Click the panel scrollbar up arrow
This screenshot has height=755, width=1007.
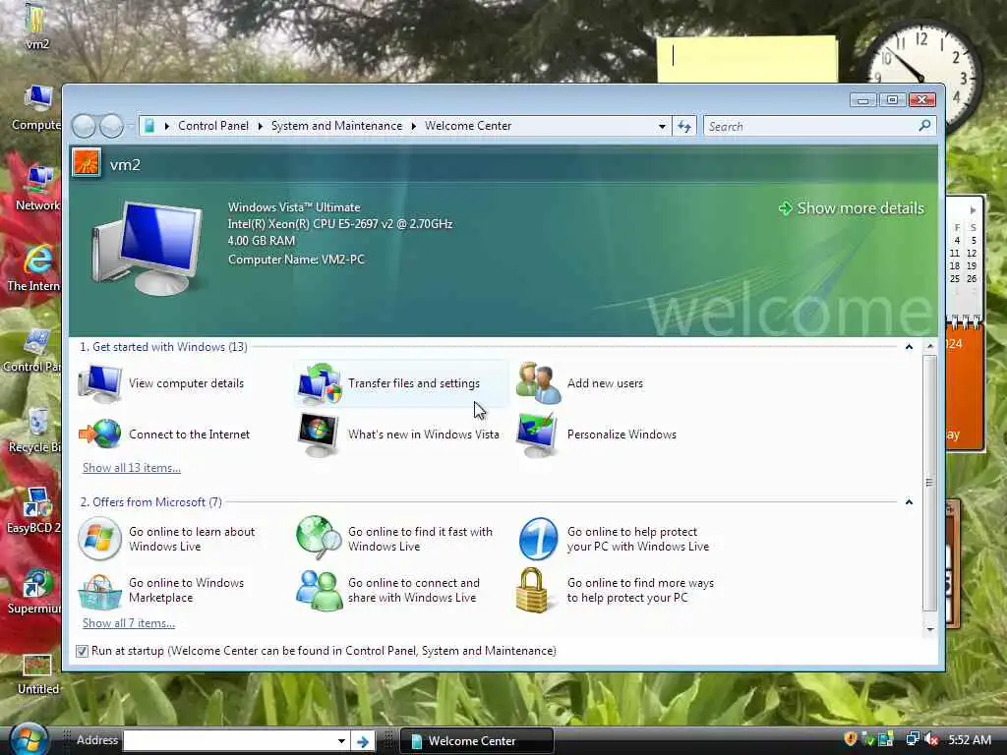(930, 346)
